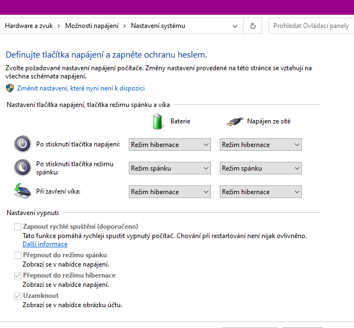
Task: Toggle the Uzamknout checkbox
Action: pos(18,296)
